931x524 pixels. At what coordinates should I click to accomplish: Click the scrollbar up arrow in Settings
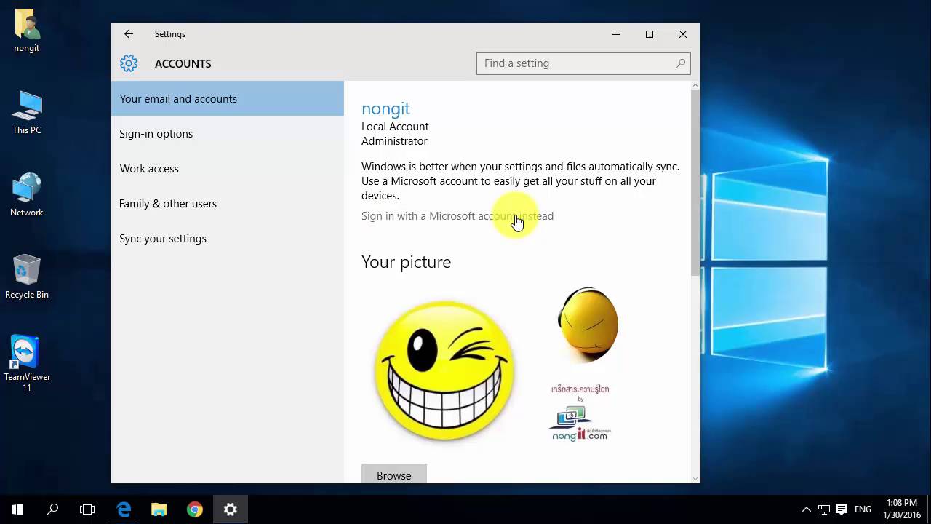click(695, 85)
